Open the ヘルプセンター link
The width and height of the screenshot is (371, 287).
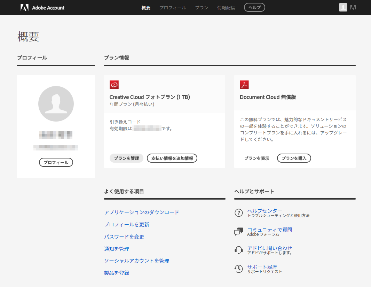coord(265,211)
